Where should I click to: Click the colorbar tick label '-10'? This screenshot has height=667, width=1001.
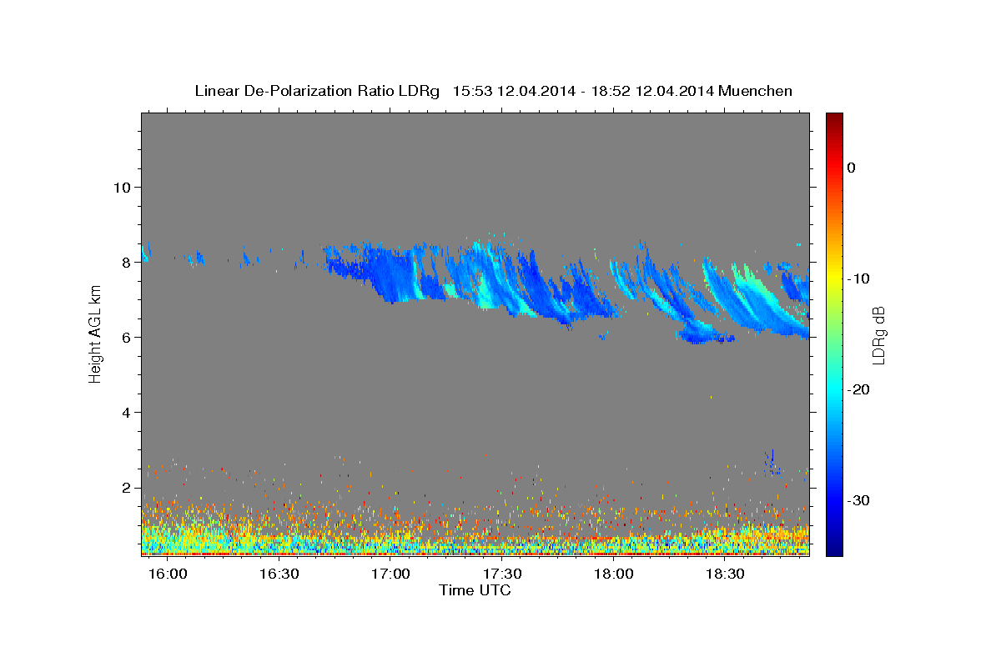tap(858, 278)
